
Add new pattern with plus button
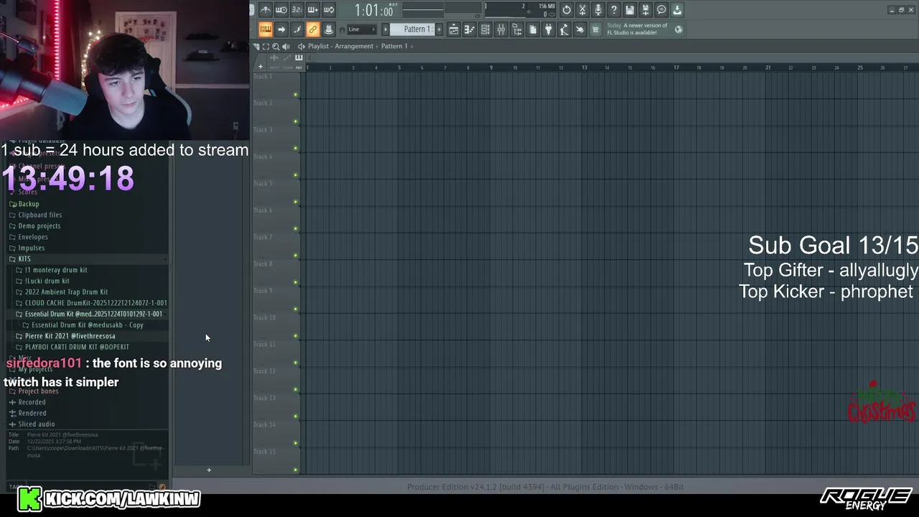pyautogui.click(x=439, y=29)
